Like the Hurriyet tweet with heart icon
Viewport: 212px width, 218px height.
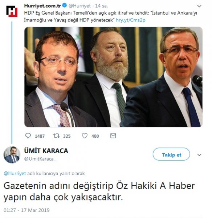(85, 136)
